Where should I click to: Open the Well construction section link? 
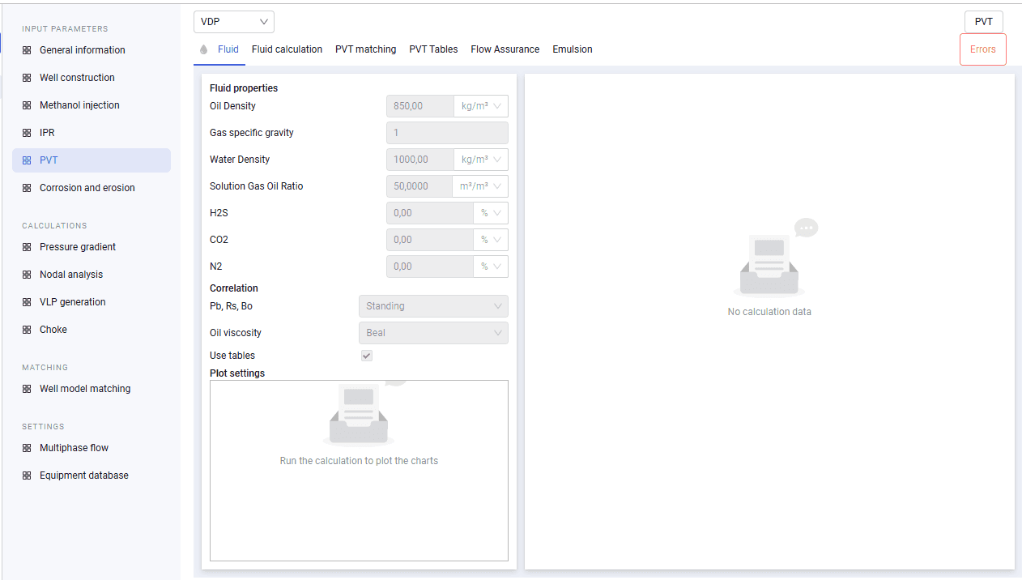(77, 78)
